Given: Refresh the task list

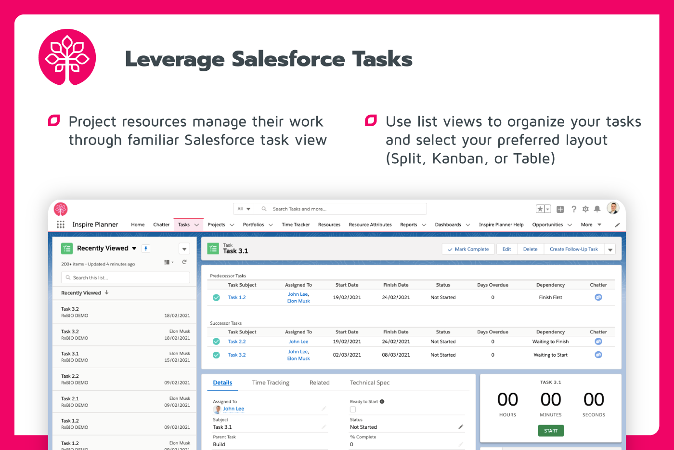Looking at the screenshot, I should pyautogui.click(x=184, y=262).
